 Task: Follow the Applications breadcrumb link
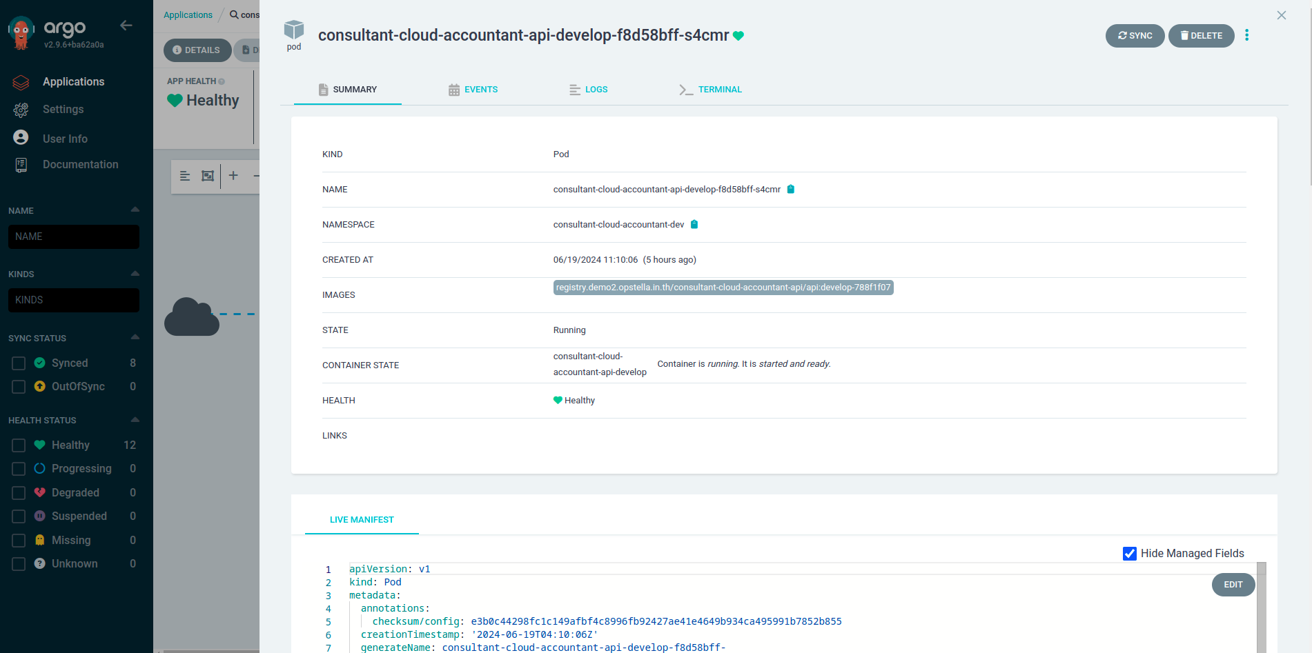pyautogui.click(x=188, y=15)
